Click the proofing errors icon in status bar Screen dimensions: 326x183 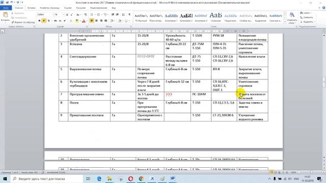[x=42, y=172]
